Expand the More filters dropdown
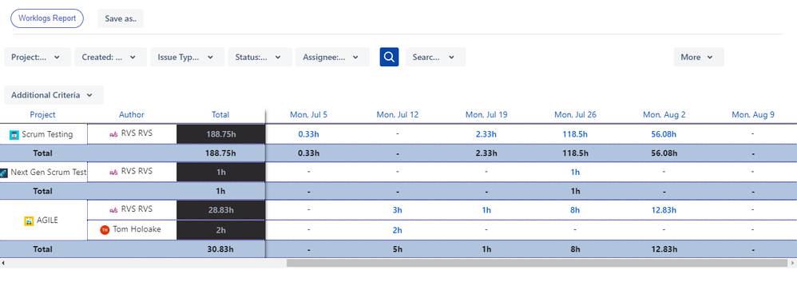The image size is (797, 290). click(x=699, y=57)
